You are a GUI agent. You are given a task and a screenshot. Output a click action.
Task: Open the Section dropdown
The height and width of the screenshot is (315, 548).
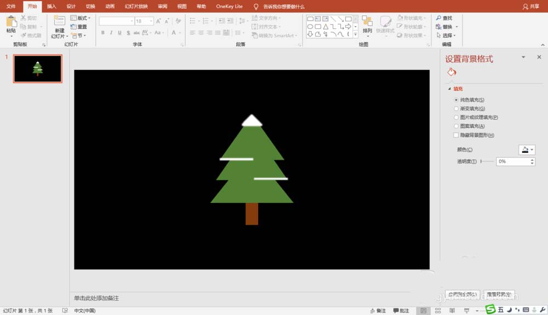[x=78, y=35]
